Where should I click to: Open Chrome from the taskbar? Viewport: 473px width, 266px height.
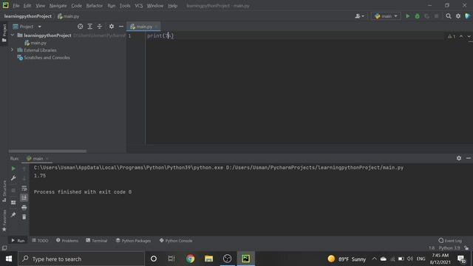pyautogui.click(x=191, y=259)
